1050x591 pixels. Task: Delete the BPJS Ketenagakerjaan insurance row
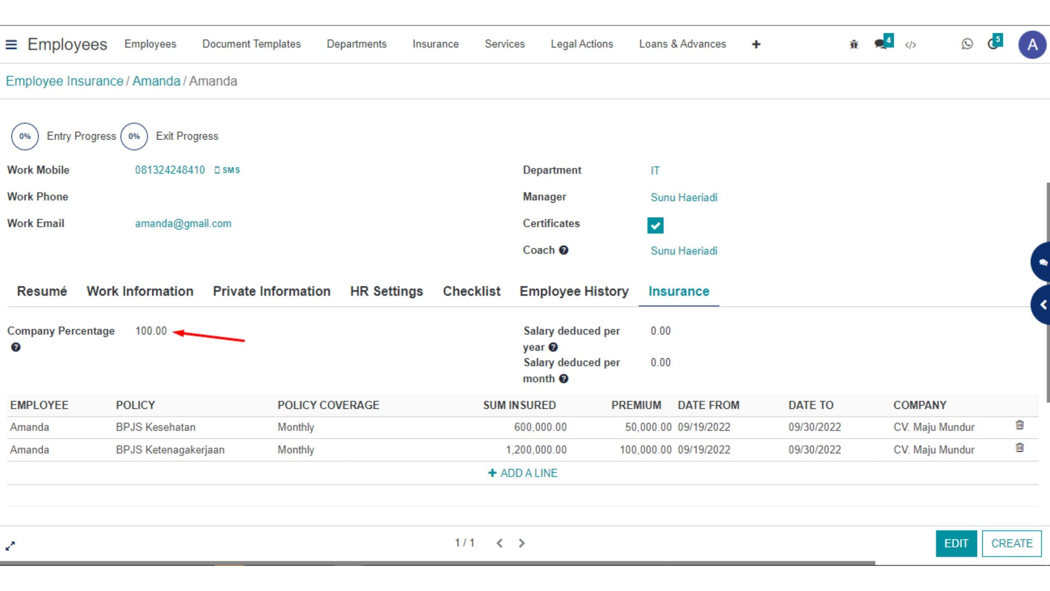click(x=1019, y=448)
